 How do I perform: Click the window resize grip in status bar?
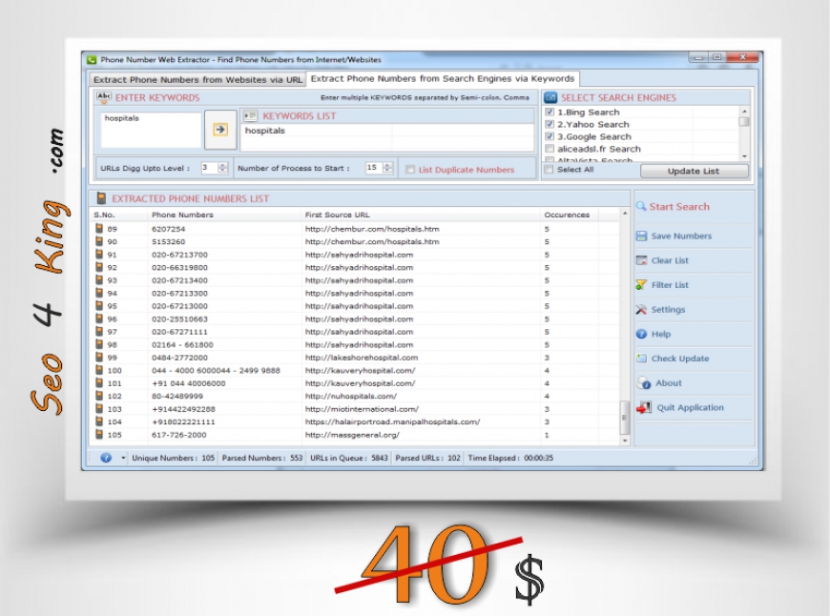click(753, 462)
